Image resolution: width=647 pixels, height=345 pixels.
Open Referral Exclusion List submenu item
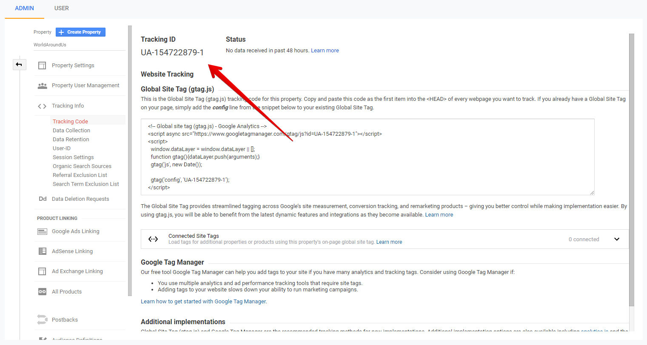[x=80, y=175]
